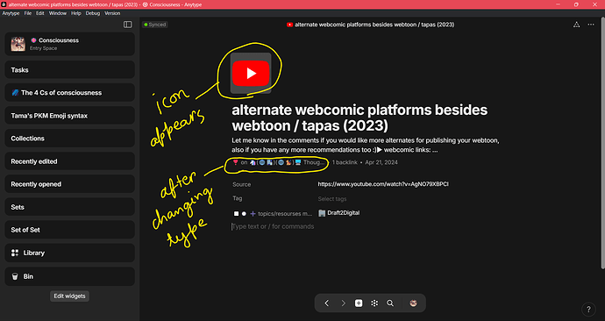Open the Recently opened widget
Image resolution: width=605 pixels, height=321 pixels.
pyautogui.click(x=70, y=184)
